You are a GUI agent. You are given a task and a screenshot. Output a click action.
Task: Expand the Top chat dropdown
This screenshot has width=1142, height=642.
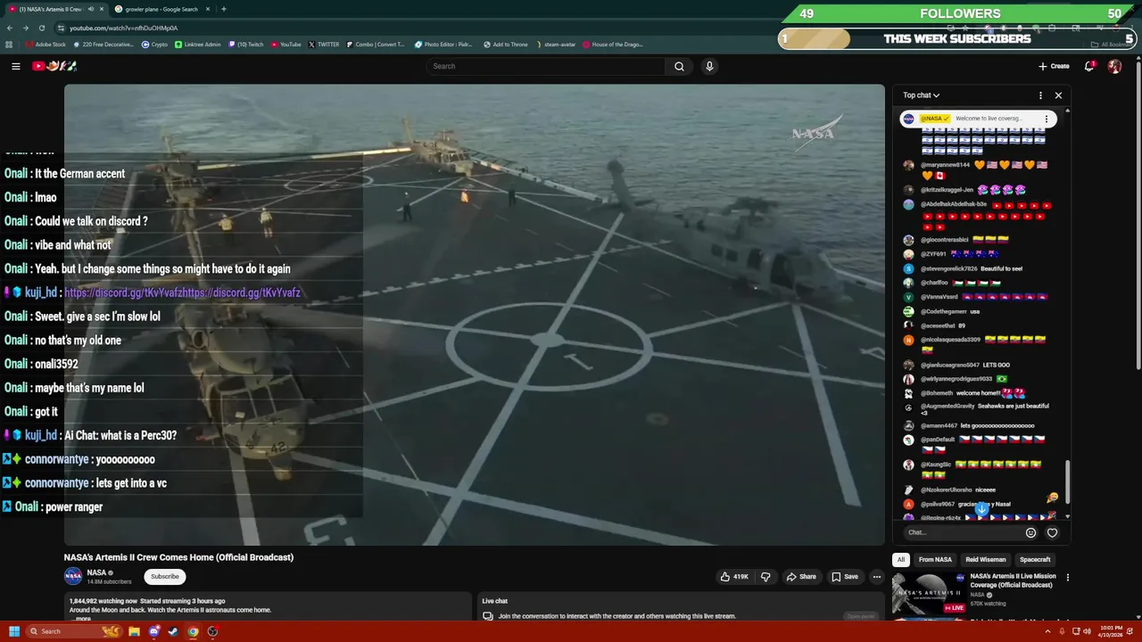point(921,95)
